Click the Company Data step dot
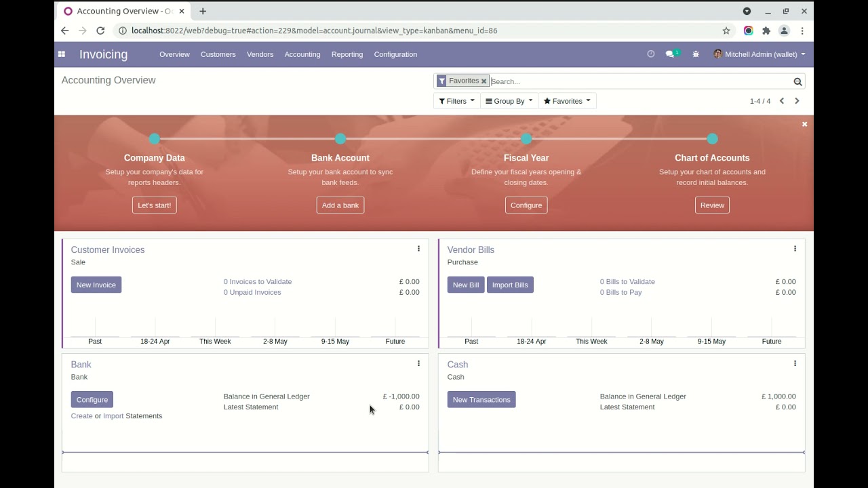The width and height of the screenshot is (868, 488). 155,139
